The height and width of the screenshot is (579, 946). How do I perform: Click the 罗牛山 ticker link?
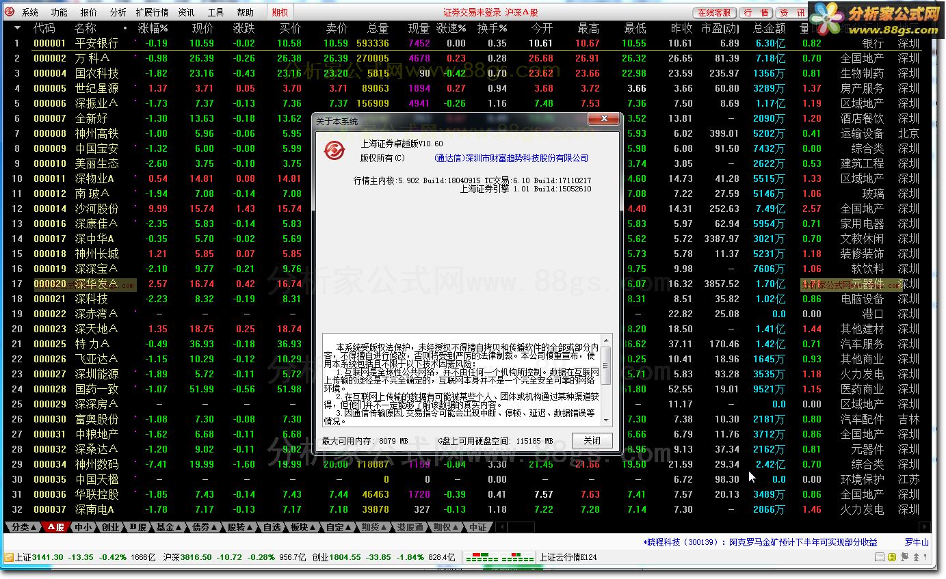(917, 542)
